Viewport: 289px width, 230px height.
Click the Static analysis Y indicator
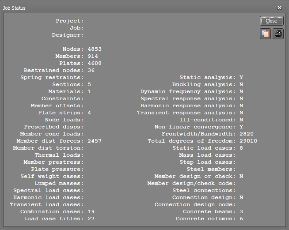point(241,77)
